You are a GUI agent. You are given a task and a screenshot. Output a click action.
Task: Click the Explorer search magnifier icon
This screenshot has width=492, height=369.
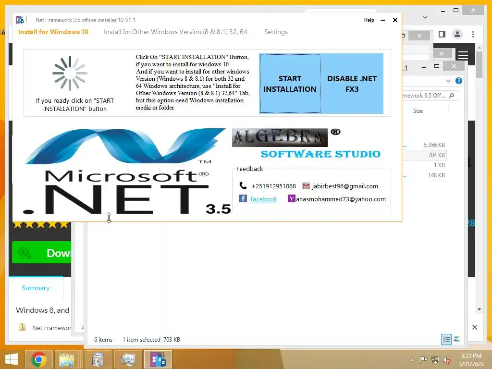pyautogui.click(x=452, y=96)
